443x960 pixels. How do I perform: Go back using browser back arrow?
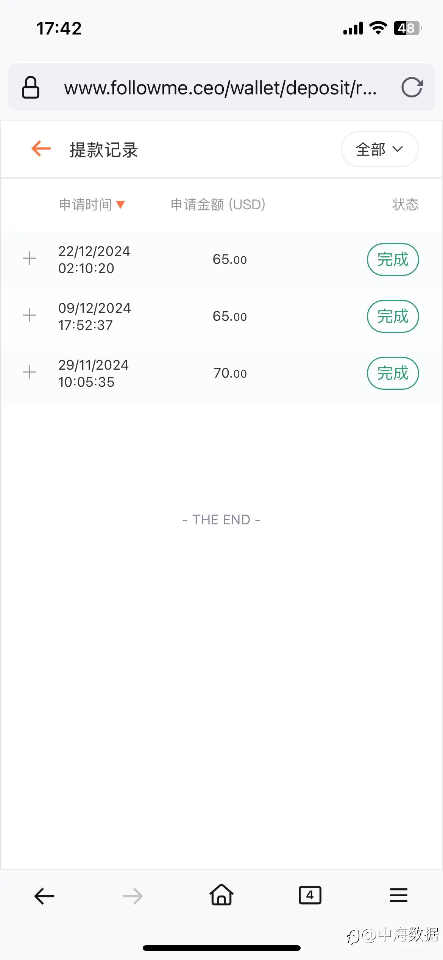point(44,896)
